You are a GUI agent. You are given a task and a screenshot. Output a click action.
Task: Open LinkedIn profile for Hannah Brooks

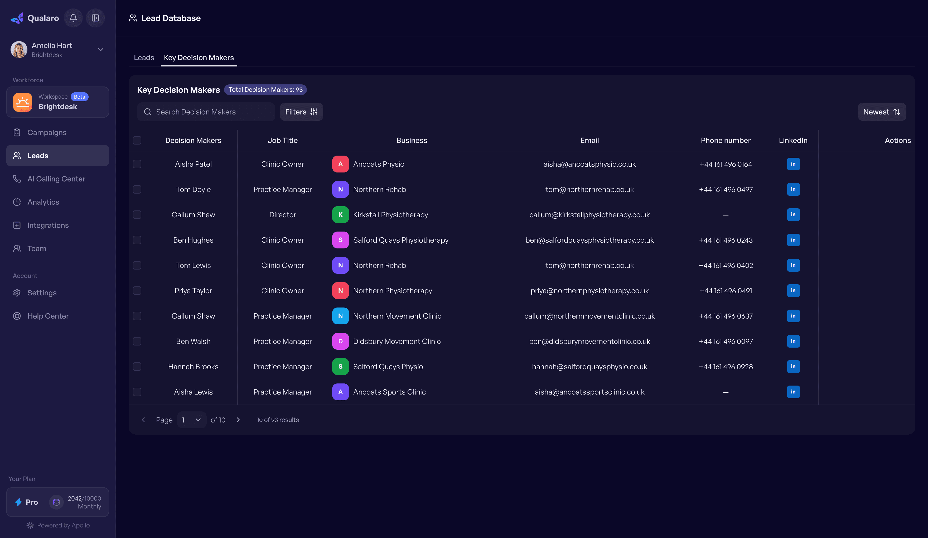[x=793, y=367]
